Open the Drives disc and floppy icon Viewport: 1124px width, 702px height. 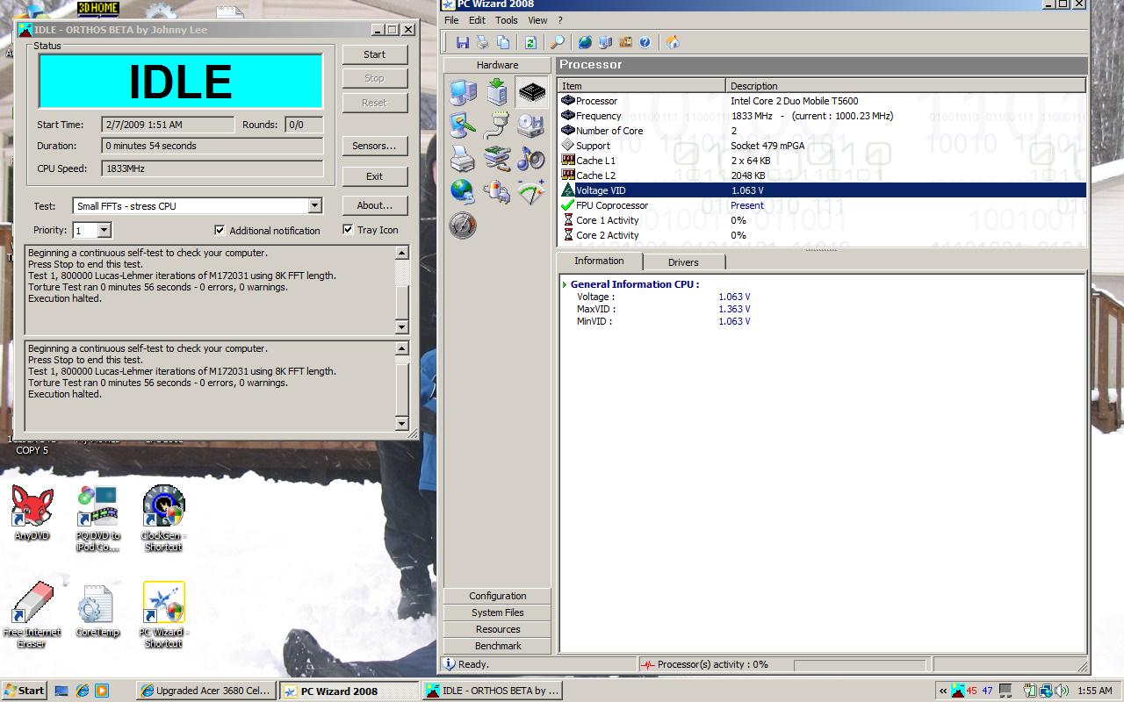point(531,125)
